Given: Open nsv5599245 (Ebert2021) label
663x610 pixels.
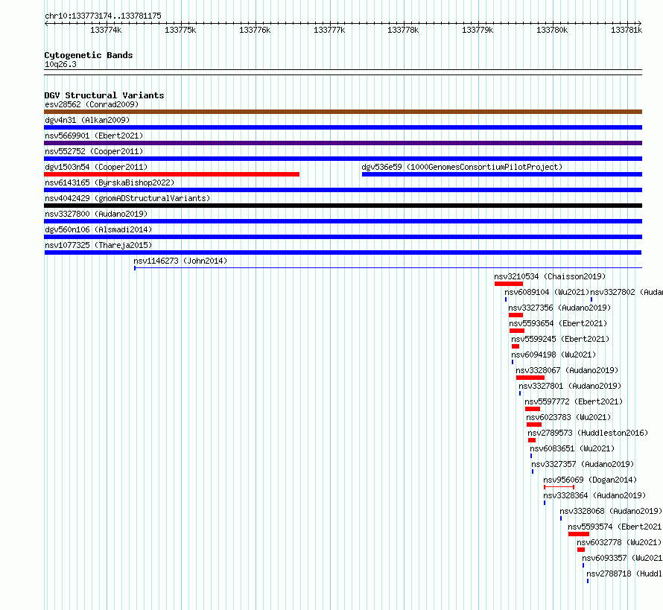Looking at the screenshot, I should click(560, 339).
